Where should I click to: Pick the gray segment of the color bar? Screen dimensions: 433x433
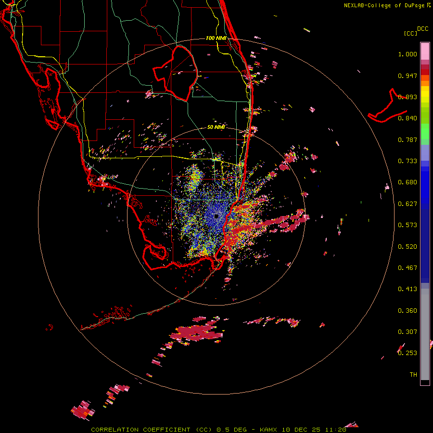click(425, 334)
